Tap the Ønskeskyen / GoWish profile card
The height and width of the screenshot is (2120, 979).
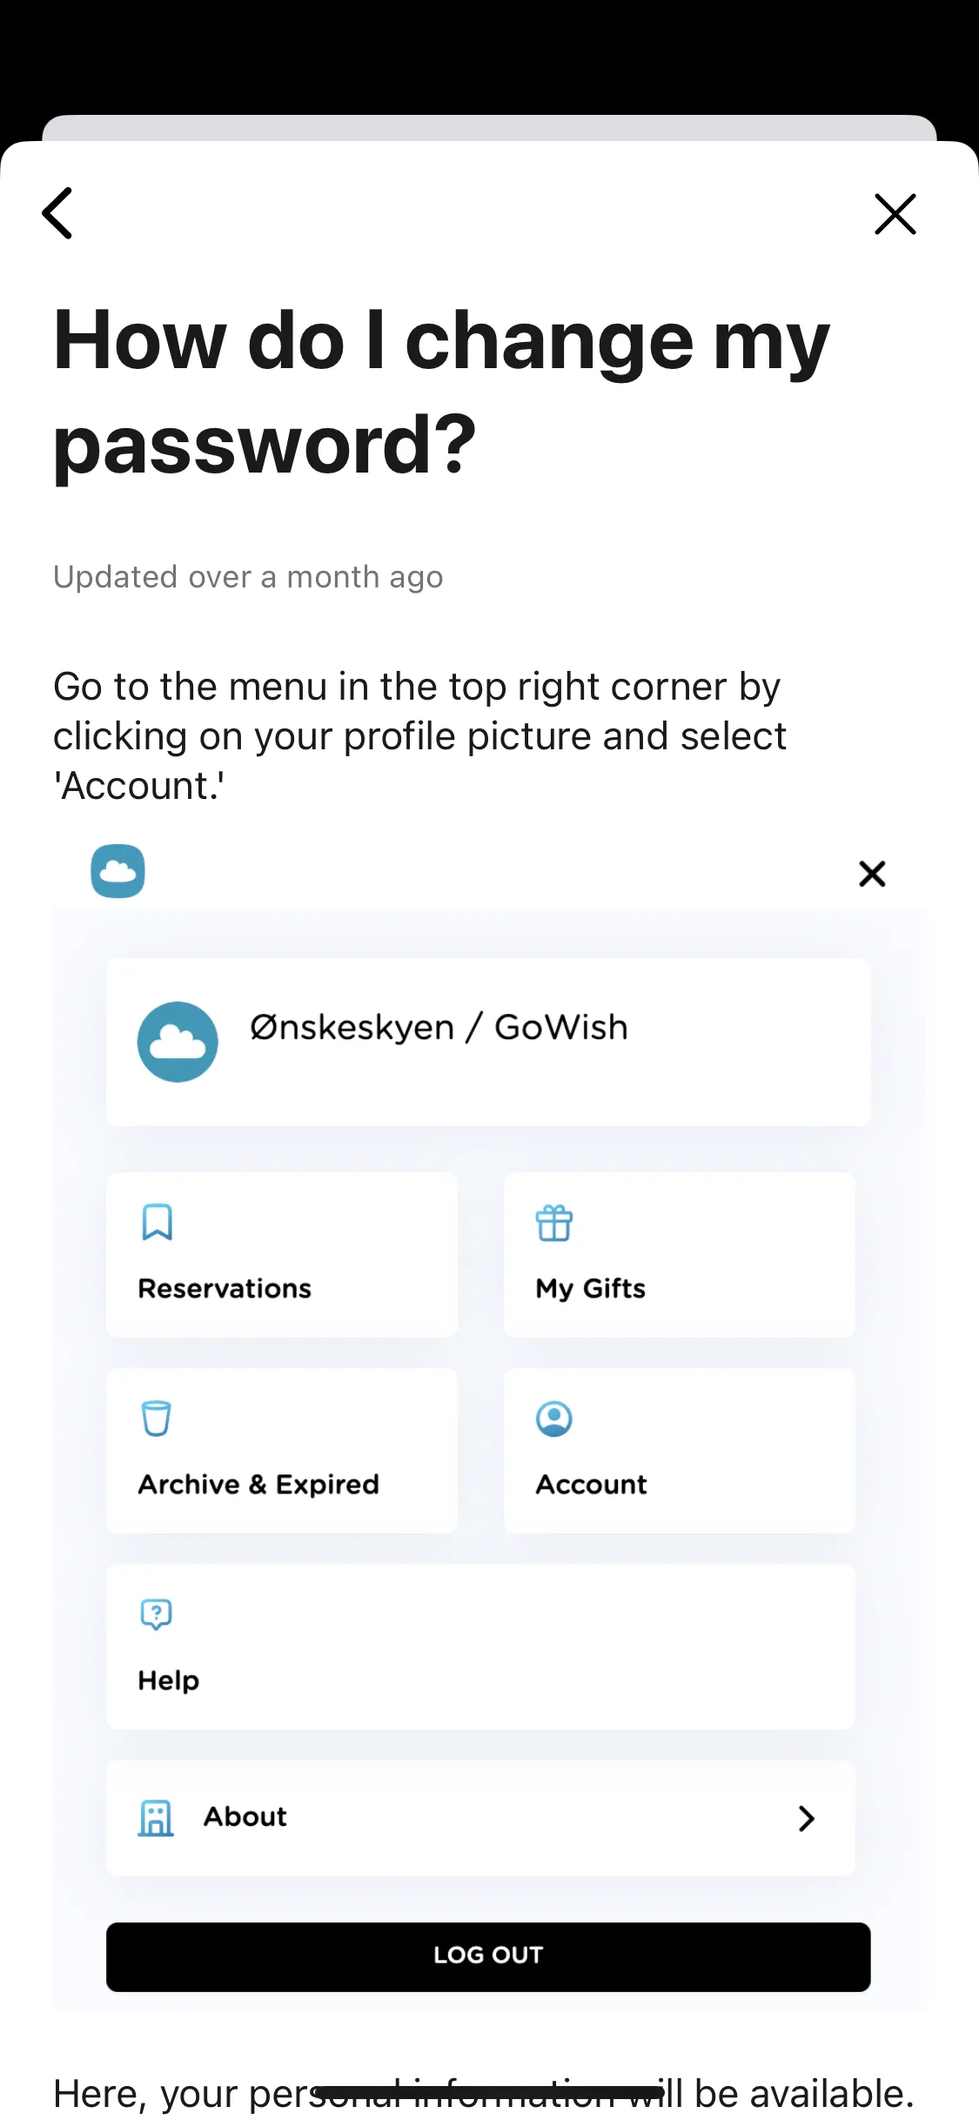click(488, 1042)
